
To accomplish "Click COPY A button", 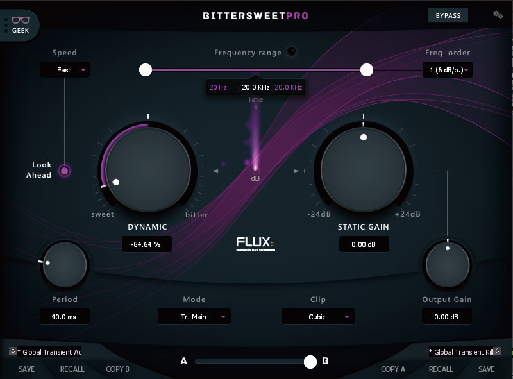I will click(x=393, y=369).
